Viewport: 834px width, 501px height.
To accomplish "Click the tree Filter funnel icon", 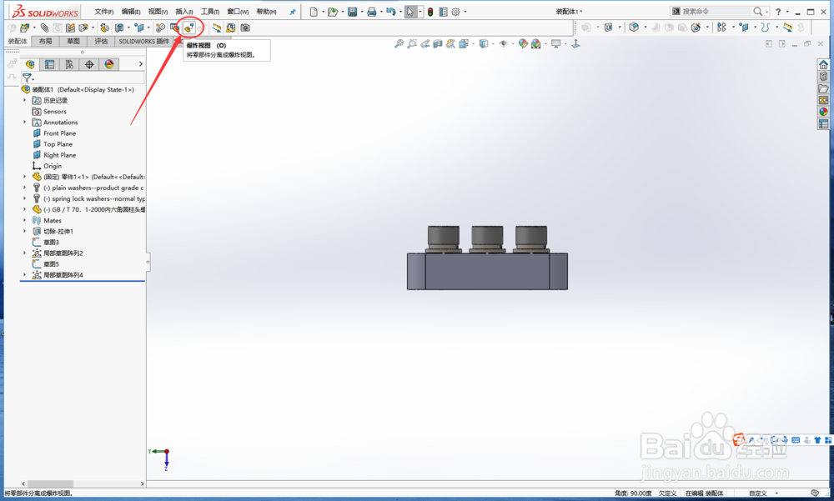I will click(x=28, y=78).
